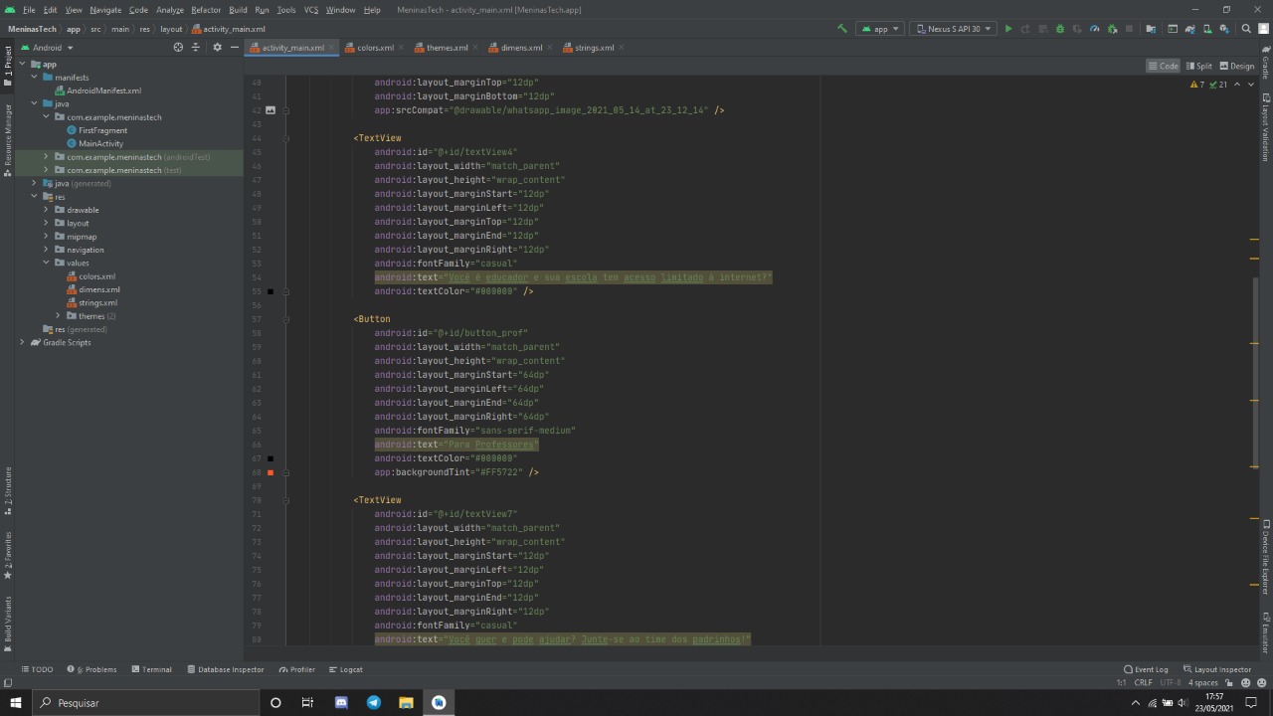1273x716 pixels.
Task: Open the Event Log panel
Action: (1146, 669)
